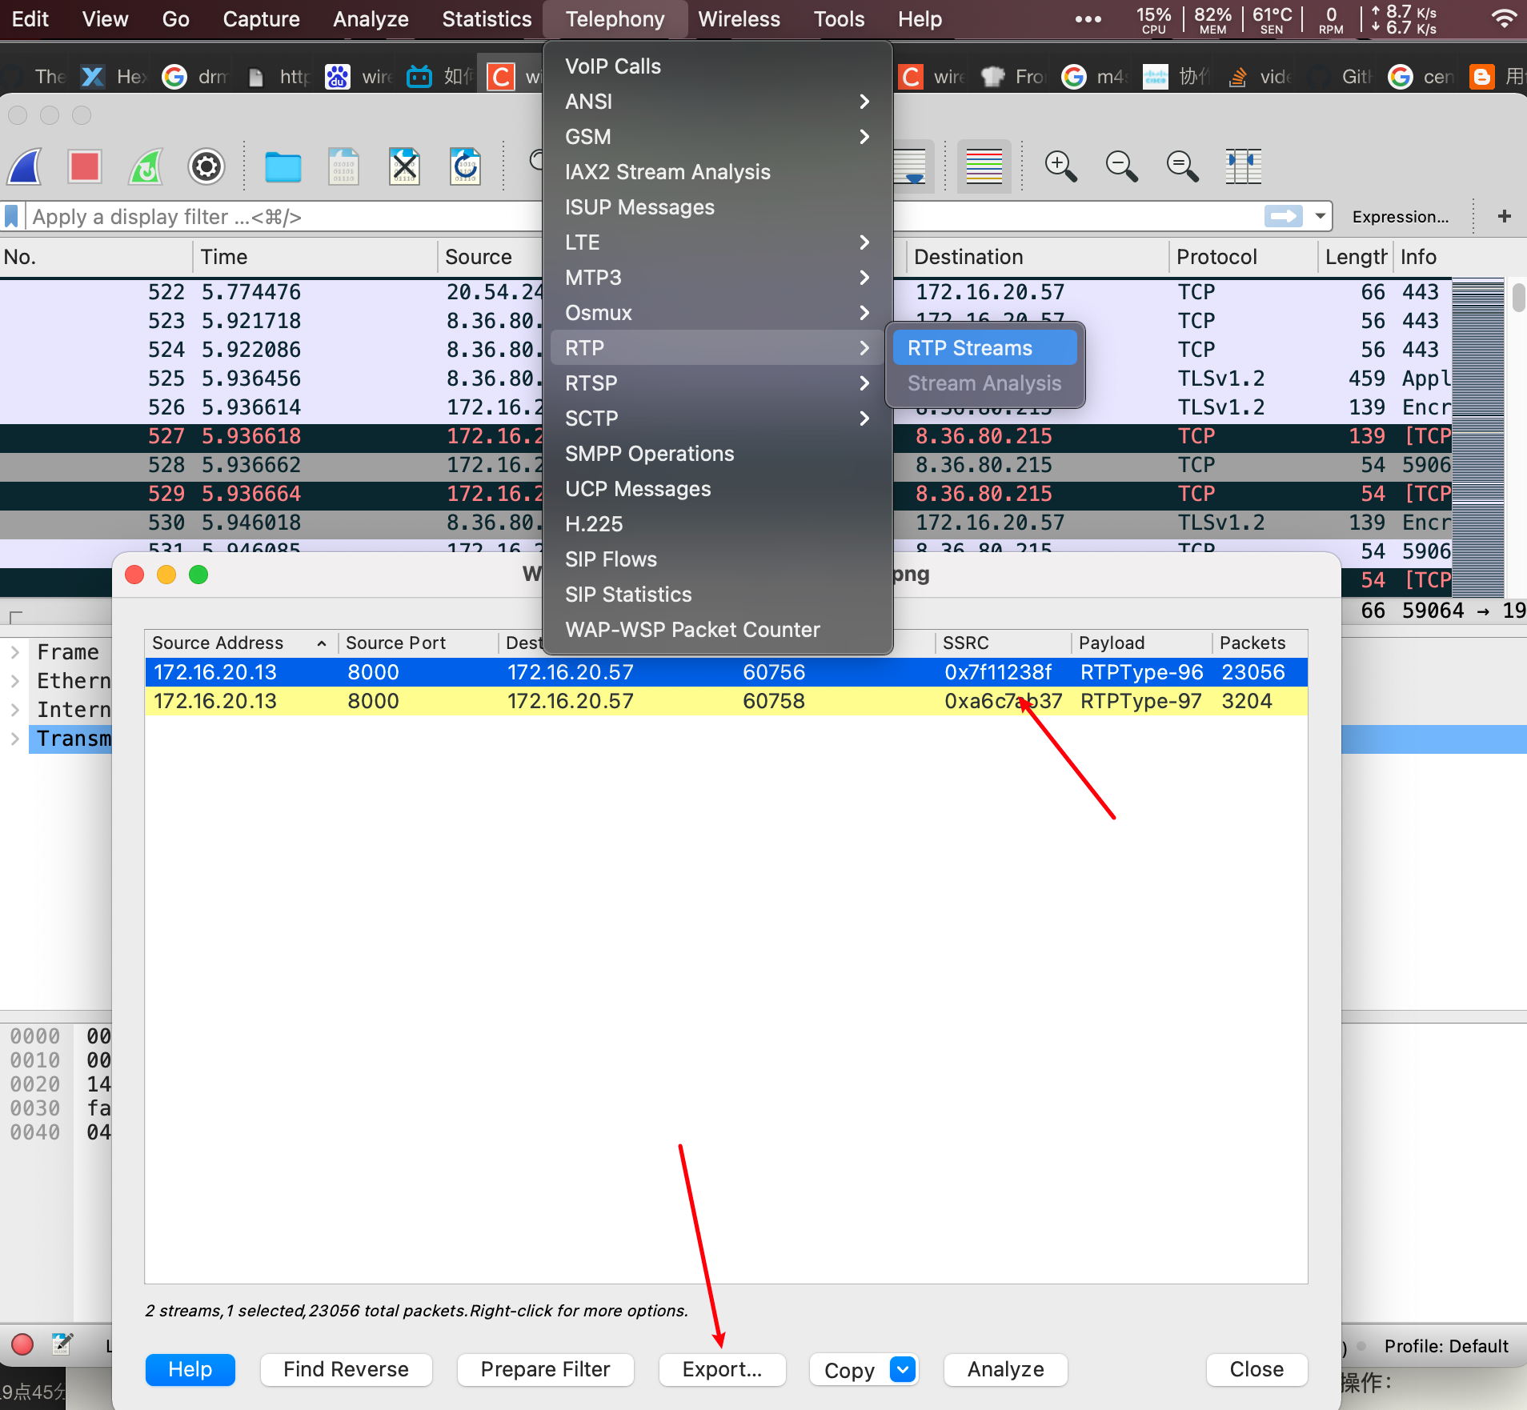Stop the capture using the red square icon
This screenshot has width=1527, height=1410.
[84, 166]
